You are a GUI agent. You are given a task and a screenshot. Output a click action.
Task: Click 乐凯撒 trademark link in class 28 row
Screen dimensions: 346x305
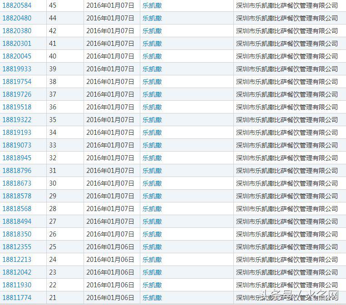tap(152, 209)
